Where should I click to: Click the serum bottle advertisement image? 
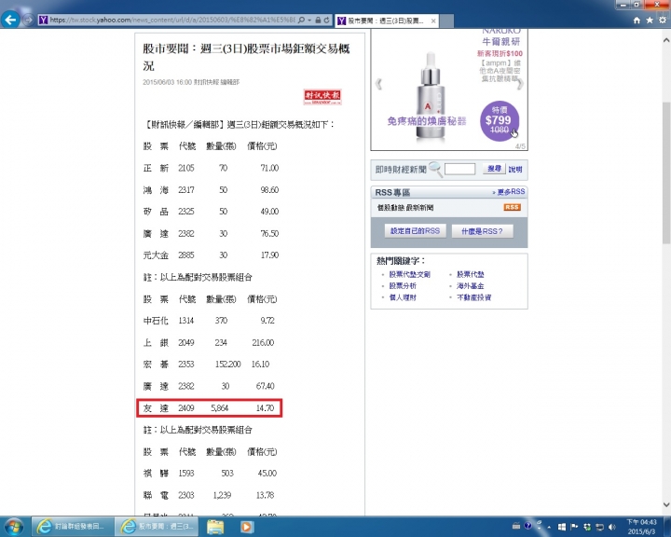click(431, 95)
